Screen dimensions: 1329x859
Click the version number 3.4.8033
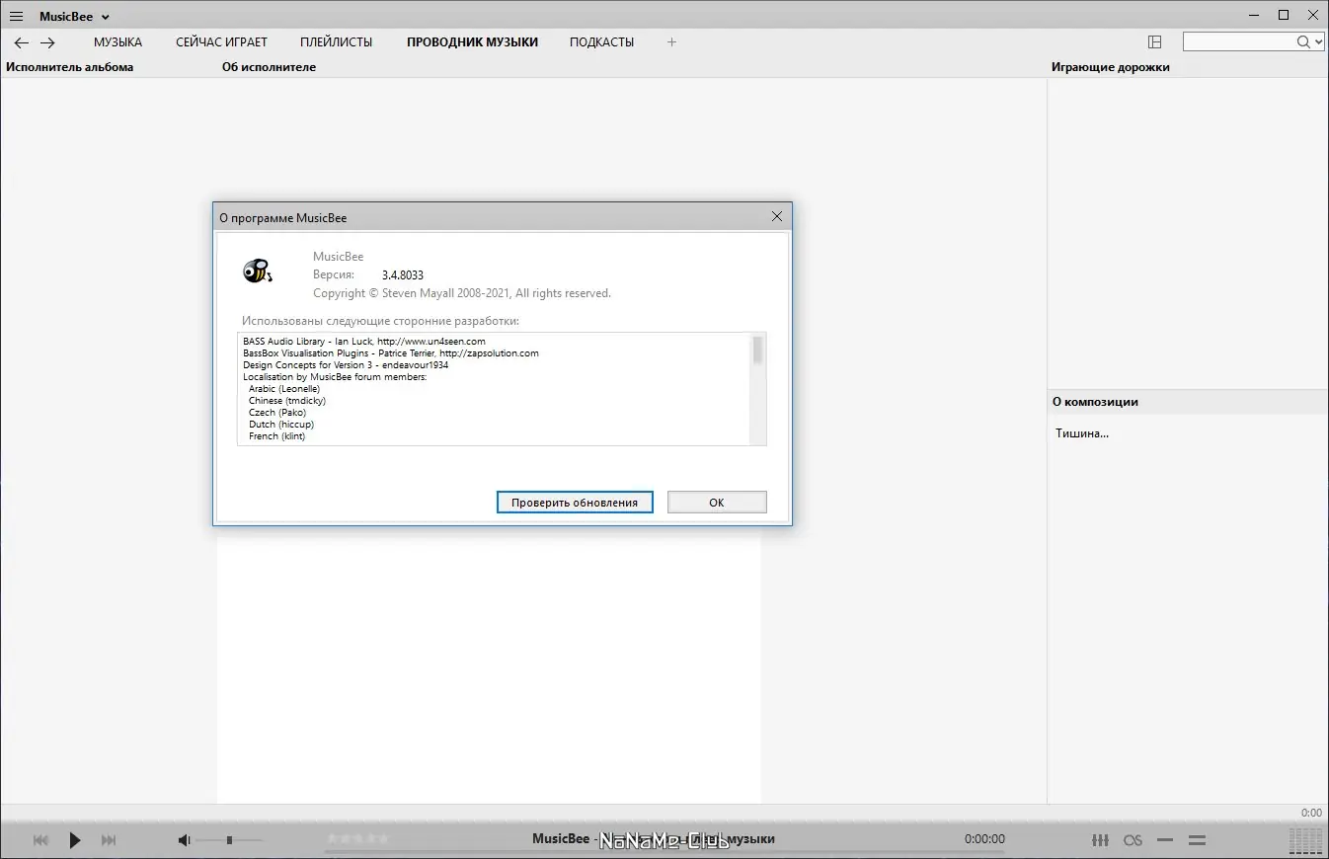[x=403, y=274]
